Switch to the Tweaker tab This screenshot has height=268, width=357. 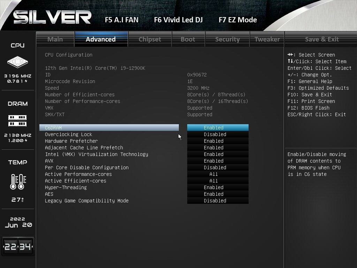(267, 39)
